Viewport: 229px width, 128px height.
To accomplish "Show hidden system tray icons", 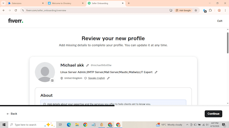I will click(187, 125).
